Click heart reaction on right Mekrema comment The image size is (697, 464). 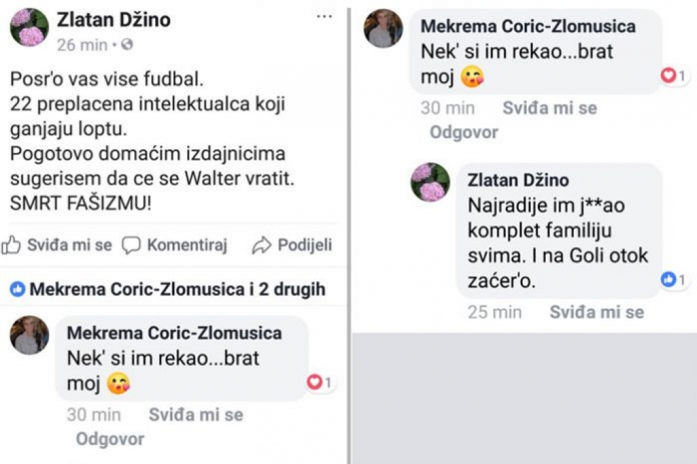(x=668, y=75)
